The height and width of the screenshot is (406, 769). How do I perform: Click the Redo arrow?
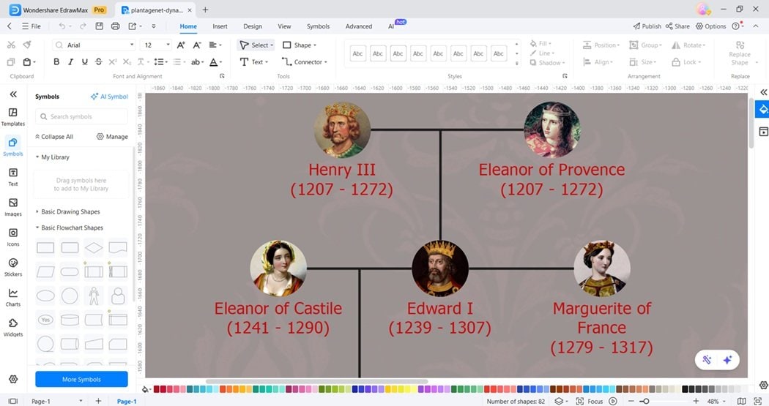click(83, 26)
